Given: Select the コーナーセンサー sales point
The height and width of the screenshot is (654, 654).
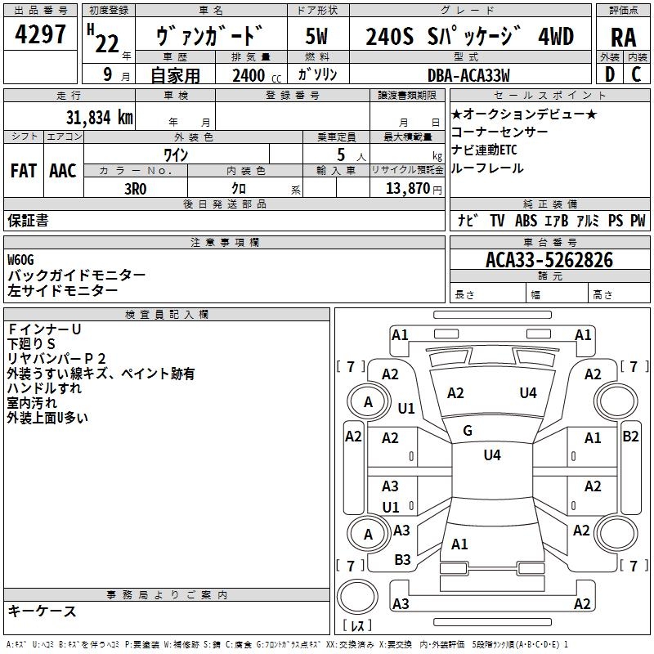Looking at the screenshot, I should click(x=499, y=132).
